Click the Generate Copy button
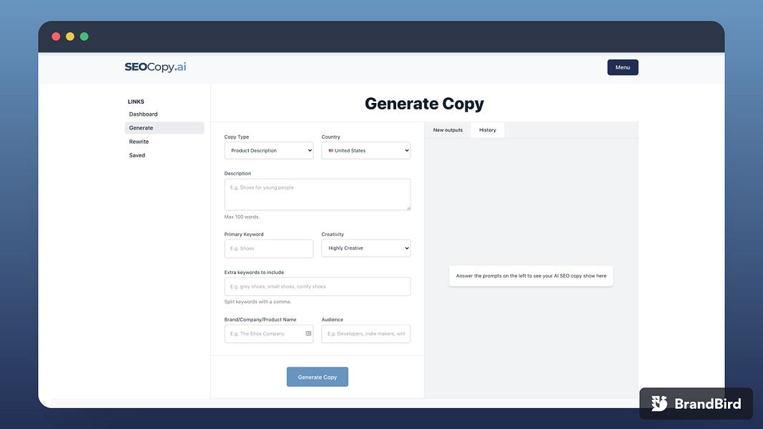Screen dimensions: 763x429 point(317,377)
